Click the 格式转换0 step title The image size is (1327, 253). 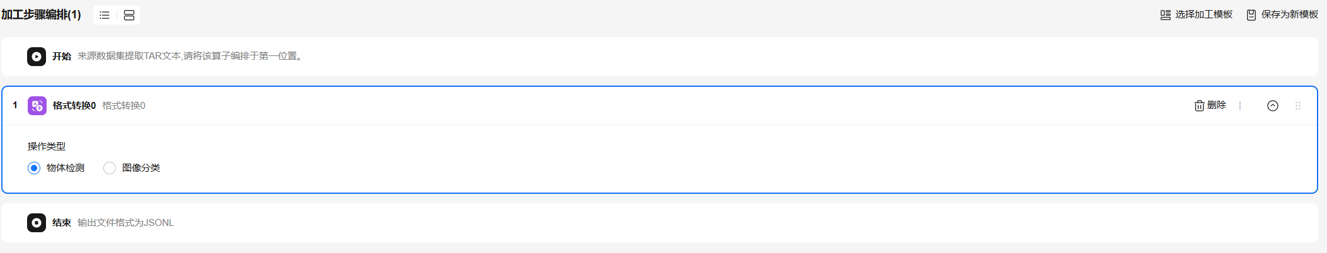[74, 106]
